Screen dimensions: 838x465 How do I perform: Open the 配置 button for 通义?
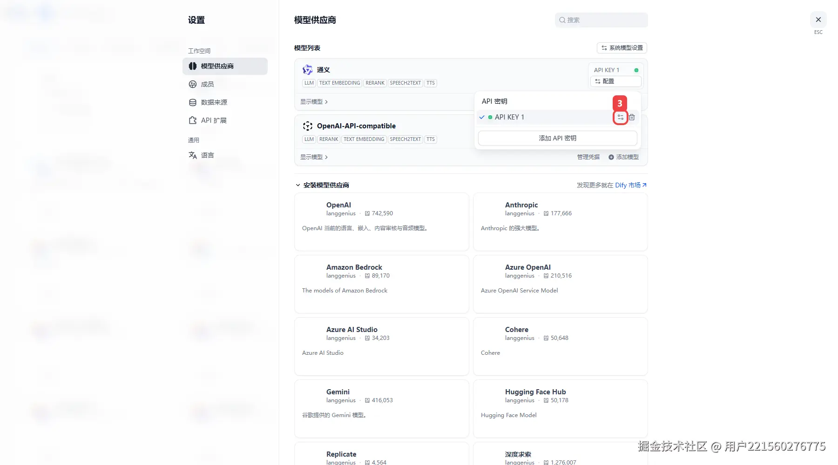pos(616,81)
